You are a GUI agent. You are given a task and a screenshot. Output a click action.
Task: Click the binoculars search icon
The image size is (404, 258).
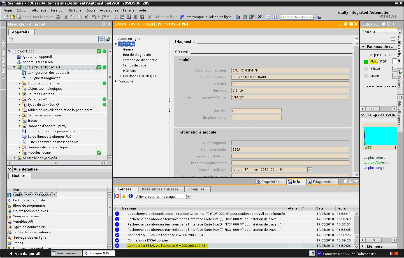coord(319,17)
